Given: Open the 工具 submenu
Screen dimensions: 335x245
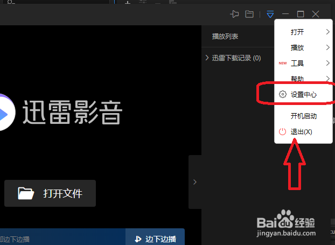Looking at the screenshot, I should click(303, 63).
